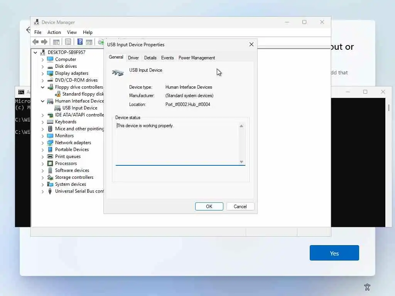Switch to the Driver tab
The image size is (395, 296).
pos(133,58)
